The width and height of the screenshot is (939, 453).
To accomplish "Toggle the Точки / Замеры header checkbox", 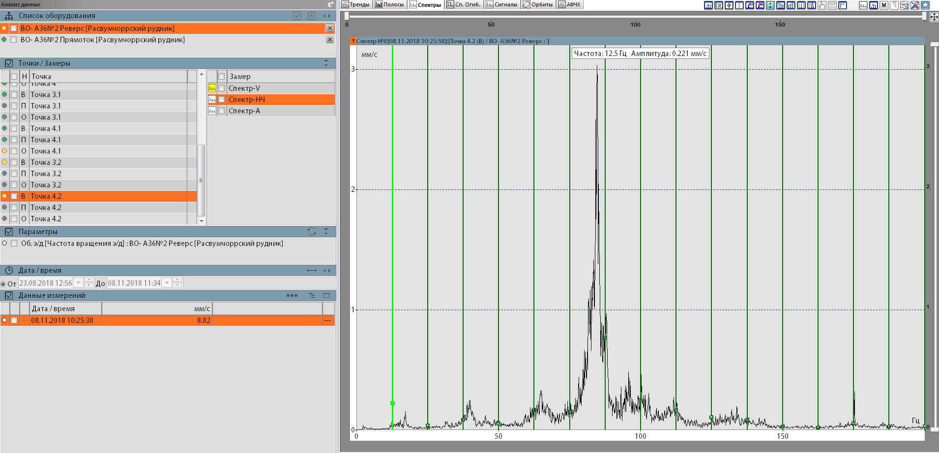I will pyautogui.click(x=9, y=63).
